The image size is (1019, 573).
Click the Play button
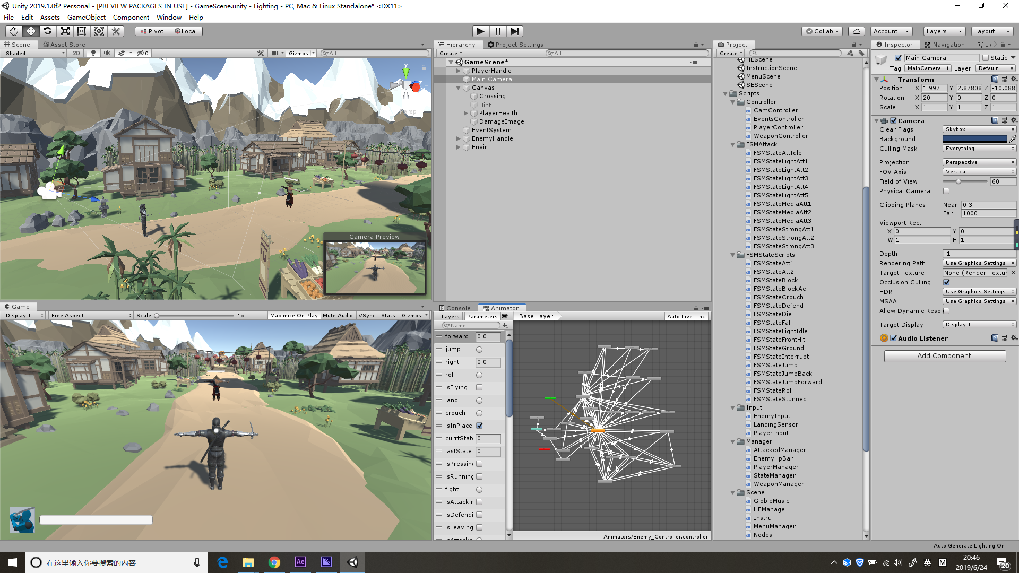pos(480,31)
